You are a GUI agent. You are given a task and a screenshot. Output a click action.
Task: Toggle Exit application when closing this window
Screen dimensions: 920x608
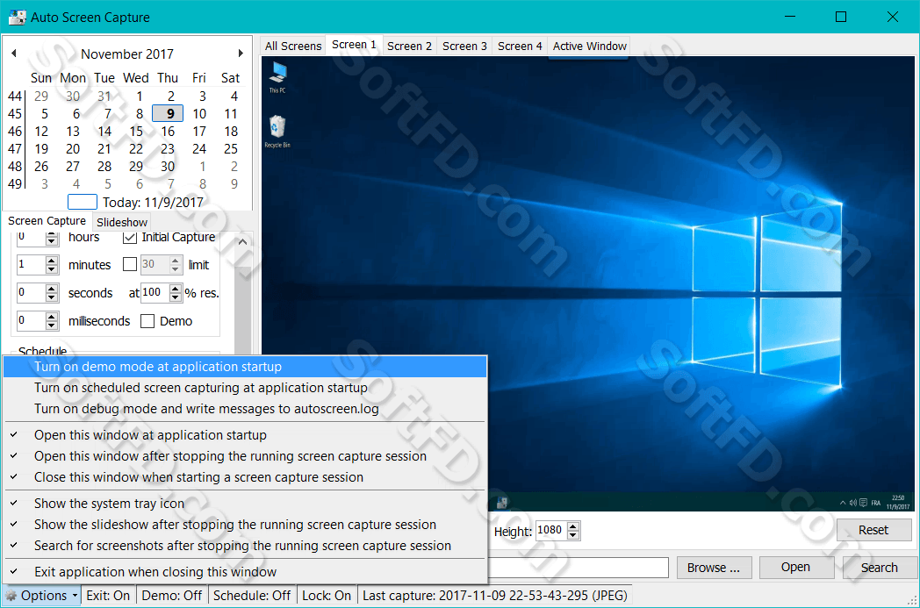click(245, 572)
